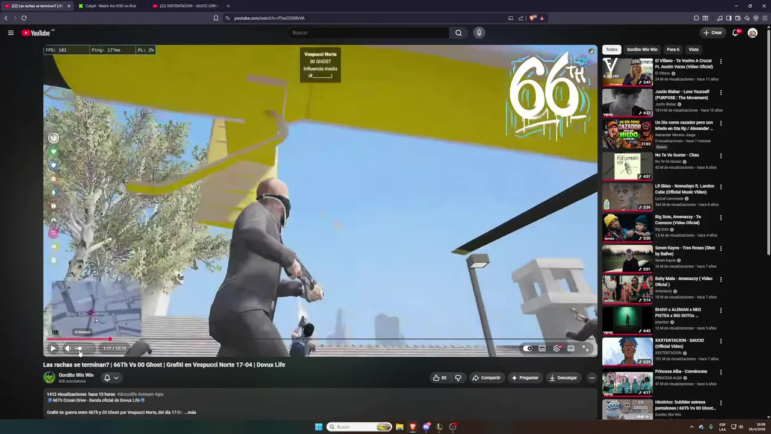Select the Visto filter chip
The height and width of the screenshot is (434, 771).
click(694, 49)
